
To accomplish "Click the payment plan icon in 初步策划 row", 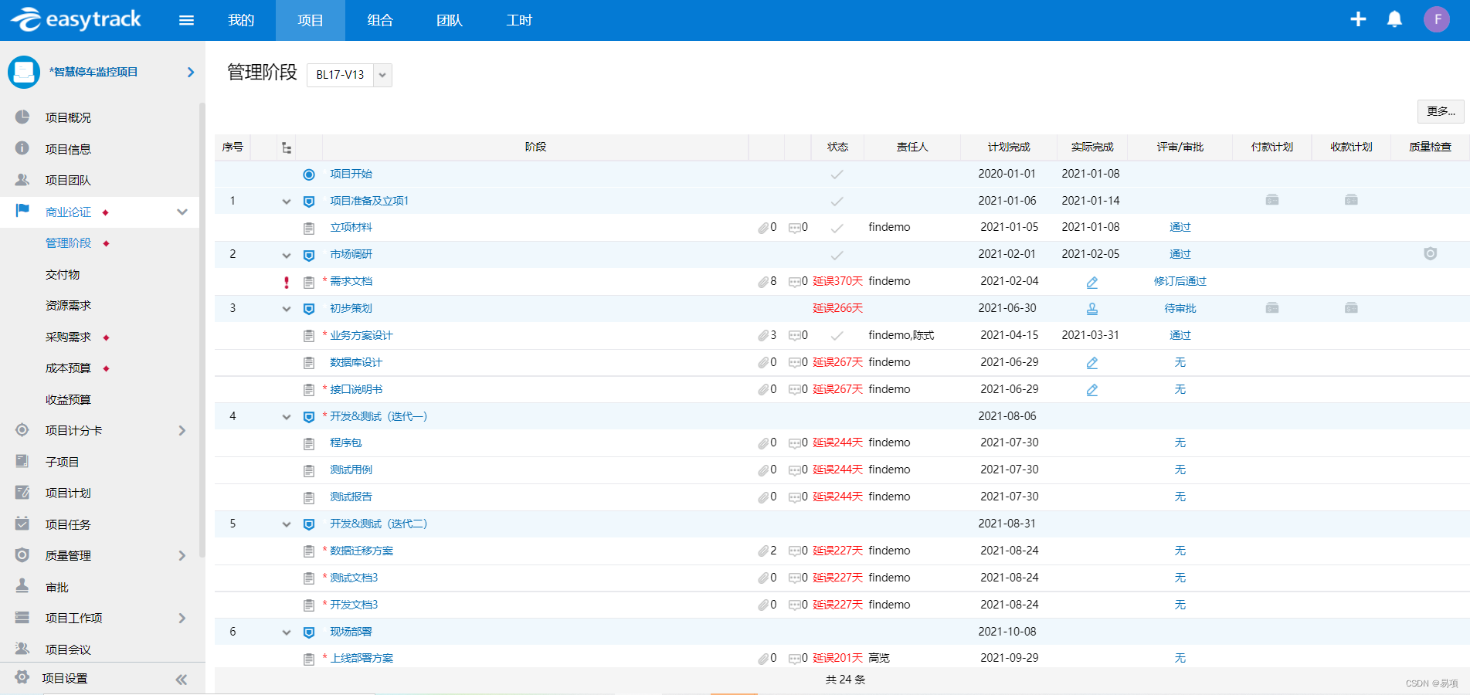I will [x=1272, y=308].
